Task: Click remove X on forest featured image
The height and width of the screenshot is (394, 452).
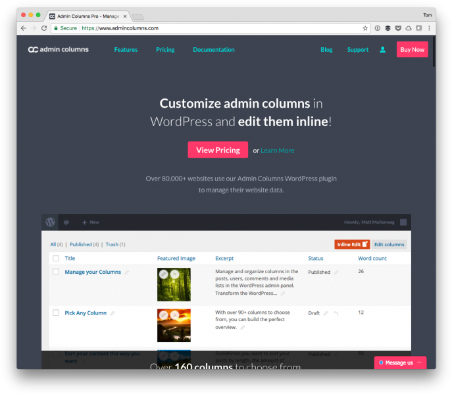Action: (174, 274)
